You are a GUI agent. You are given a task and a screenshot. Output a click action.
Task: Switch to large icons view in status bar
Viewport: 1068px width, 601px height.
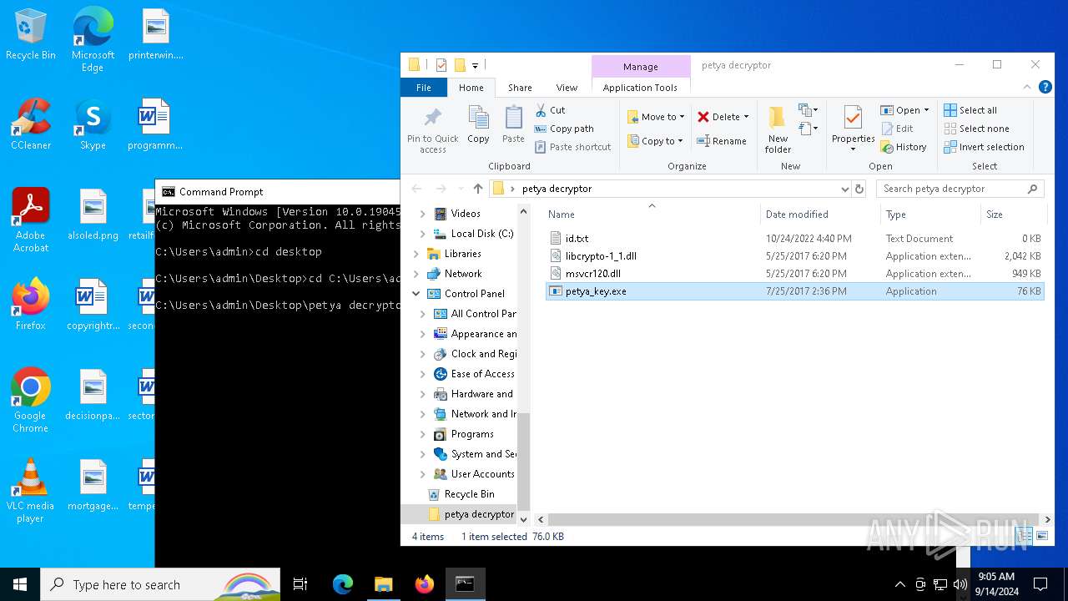point(1040,537)
